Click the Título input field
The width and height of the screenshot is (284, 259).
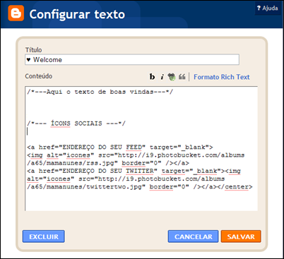tap(132, 59)
